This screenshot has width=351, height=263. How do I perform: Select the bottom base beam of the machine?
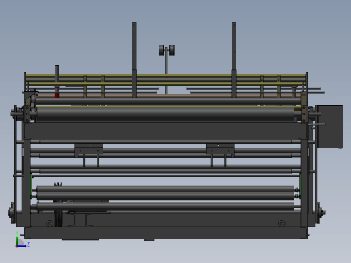coord(166,233)
